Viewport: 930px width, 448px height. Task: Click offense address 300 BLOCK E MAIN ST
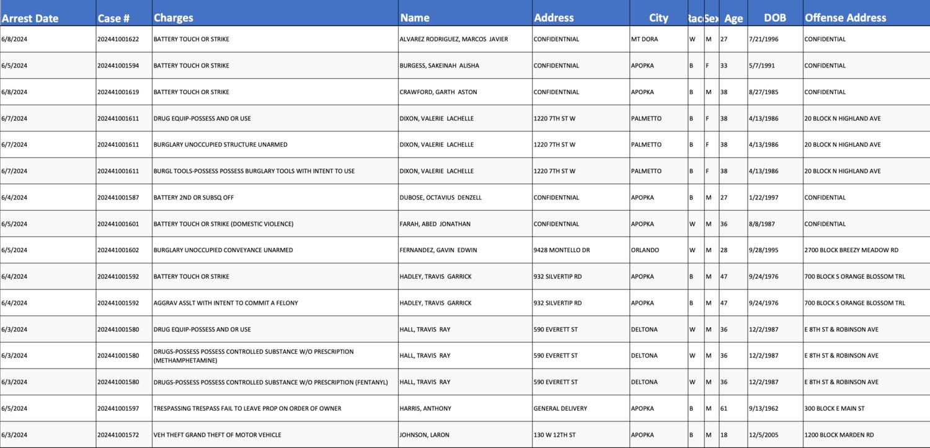pos(835,408)
